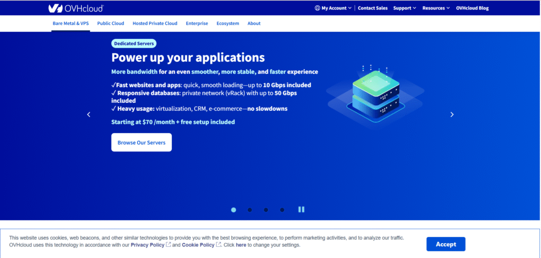Screen dimensions: 541x258
Task: Pause the carousel autoplay
Action: click(301, 209)
